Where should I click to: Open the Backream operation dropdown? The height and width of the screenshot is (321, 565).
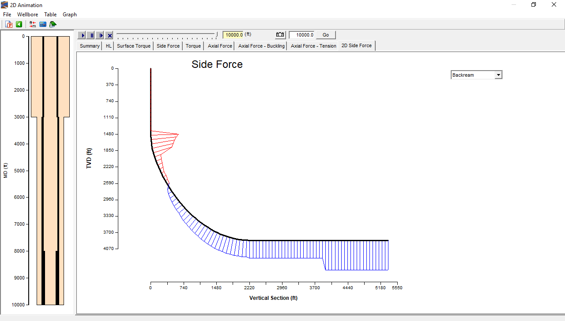pyautogui.click(x=498, y=75)
